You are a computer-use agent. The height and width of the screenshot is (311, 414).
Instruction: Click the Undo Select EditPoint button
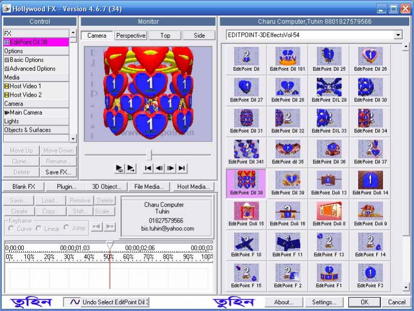coord(107,302)
